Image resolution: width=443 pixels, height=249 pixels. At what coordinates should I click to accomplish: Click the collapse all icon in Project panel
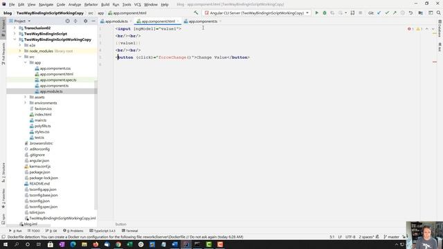75,21
